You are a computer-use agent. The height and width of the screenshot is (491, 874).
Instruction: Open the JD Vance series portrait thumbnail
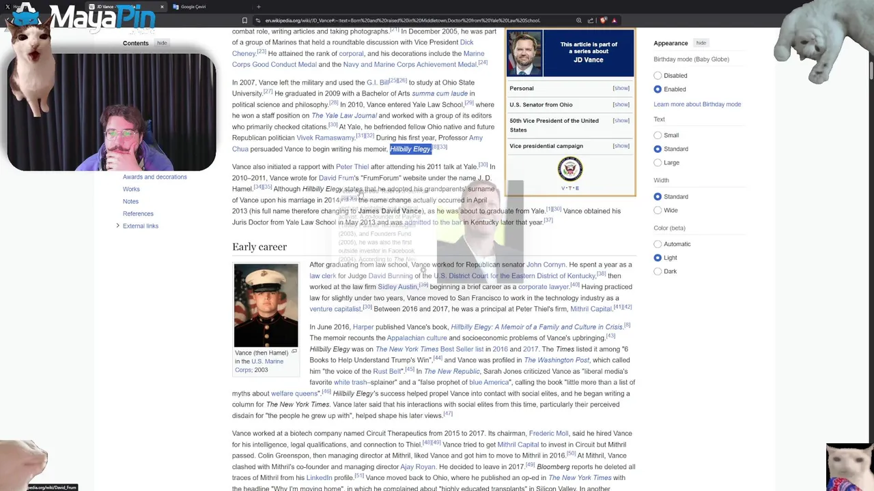click(524, 53)
